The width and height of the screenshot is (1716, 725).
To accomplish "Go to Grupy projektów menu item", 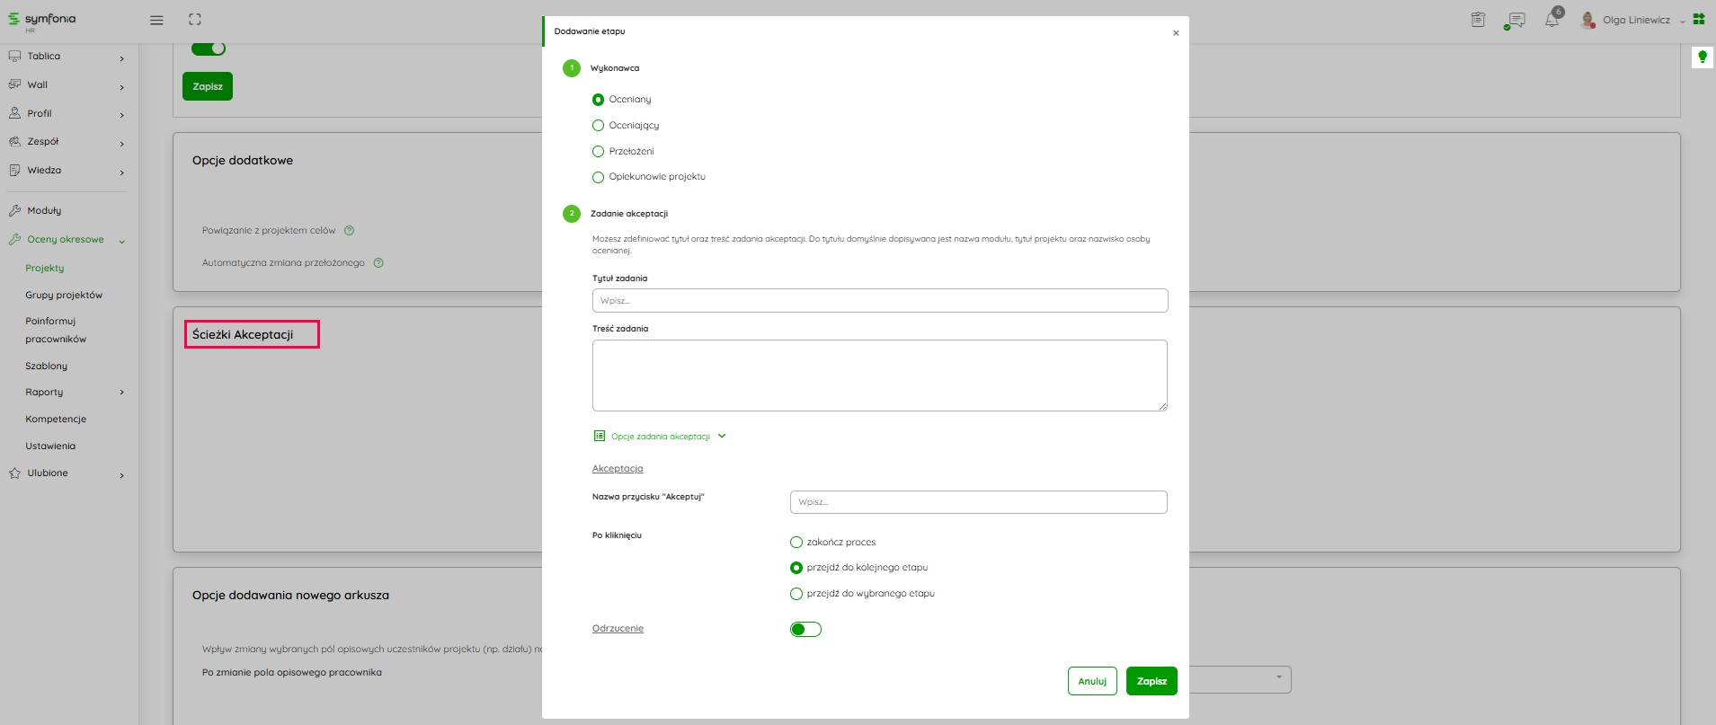I will coord(64,296).
